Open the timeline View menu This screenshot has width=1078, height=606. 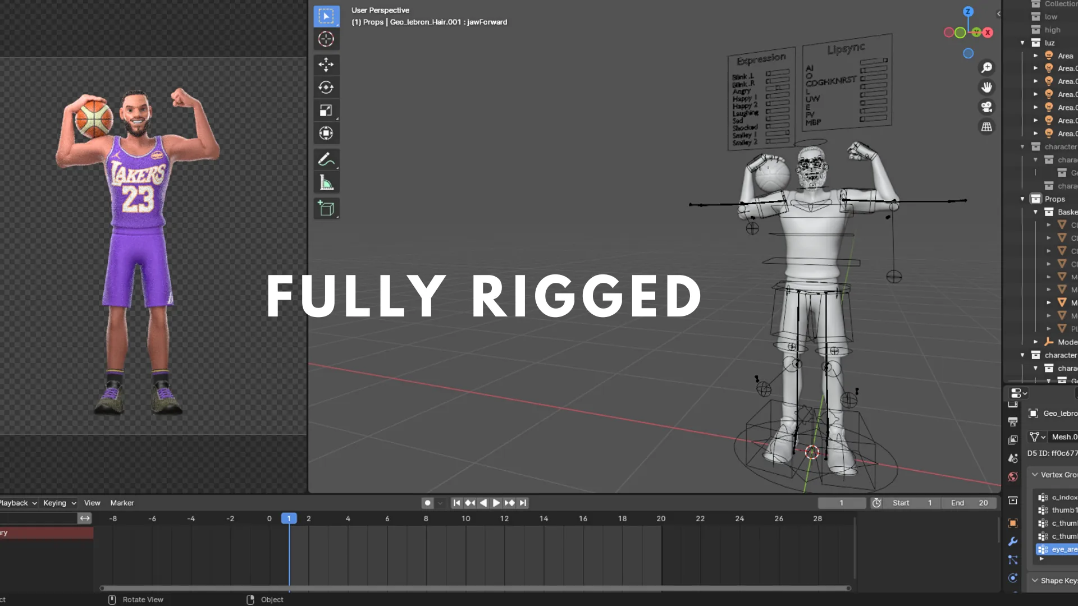click(92, 503)
